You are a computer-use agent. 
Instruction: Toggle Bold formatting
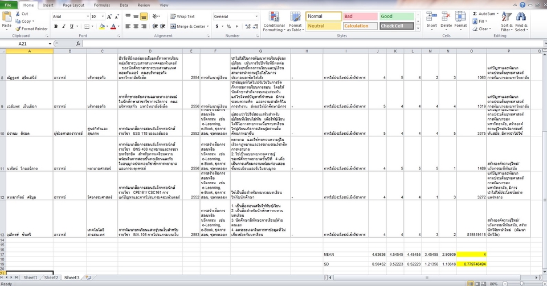56,27
